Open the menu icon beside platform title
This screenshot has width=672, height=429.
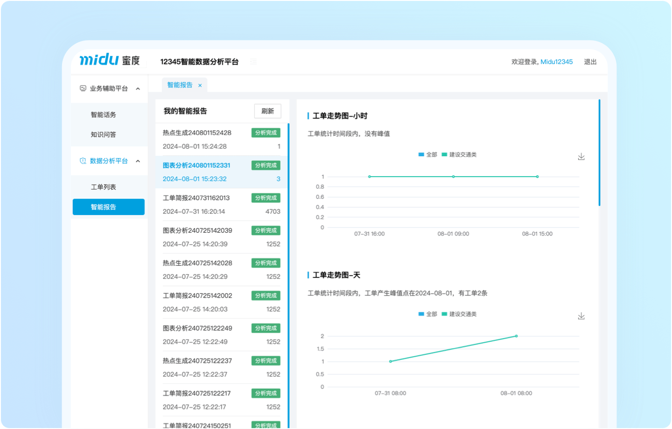point(253,61)
